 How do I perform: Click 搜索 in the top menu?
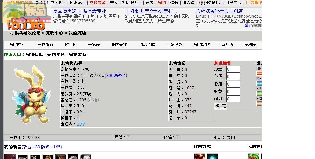(x=114, y=3)
